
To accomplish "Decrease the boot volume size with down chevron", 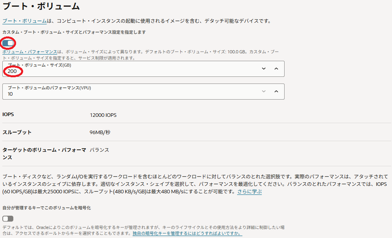I will (x=264, y=69).
